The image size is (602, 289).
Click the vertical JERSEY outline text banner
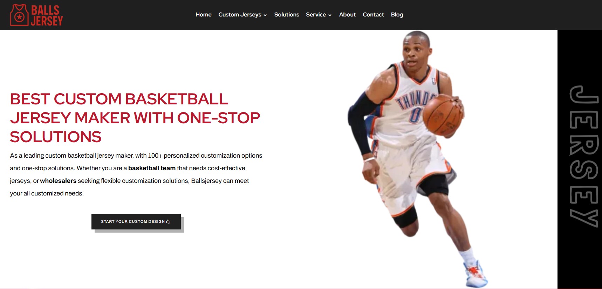tap(584, 156)
